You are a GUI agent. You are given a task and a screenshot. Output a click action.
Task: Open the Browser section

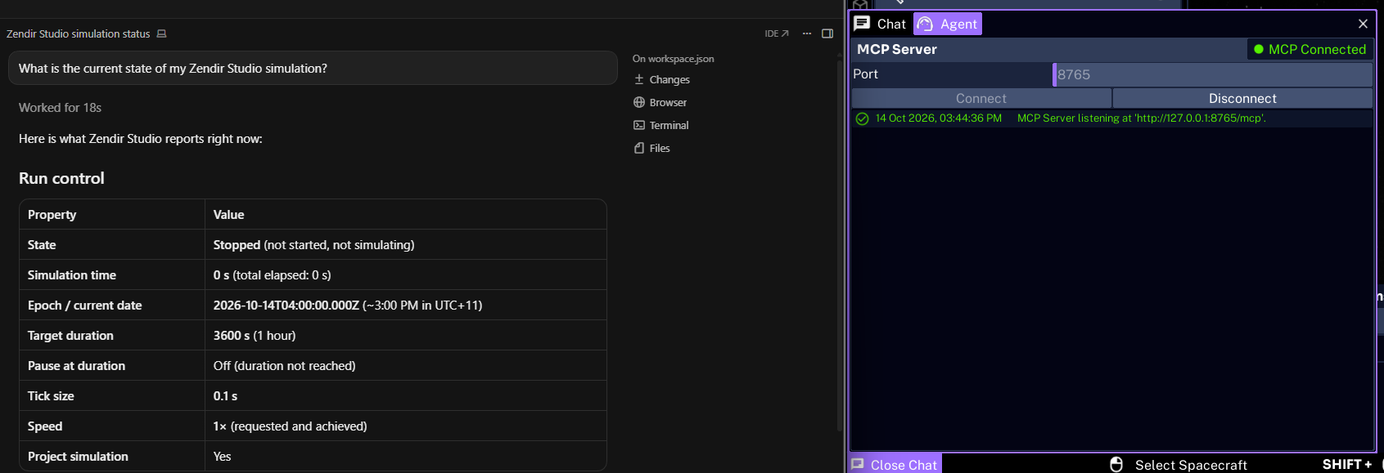pos(660,102)
